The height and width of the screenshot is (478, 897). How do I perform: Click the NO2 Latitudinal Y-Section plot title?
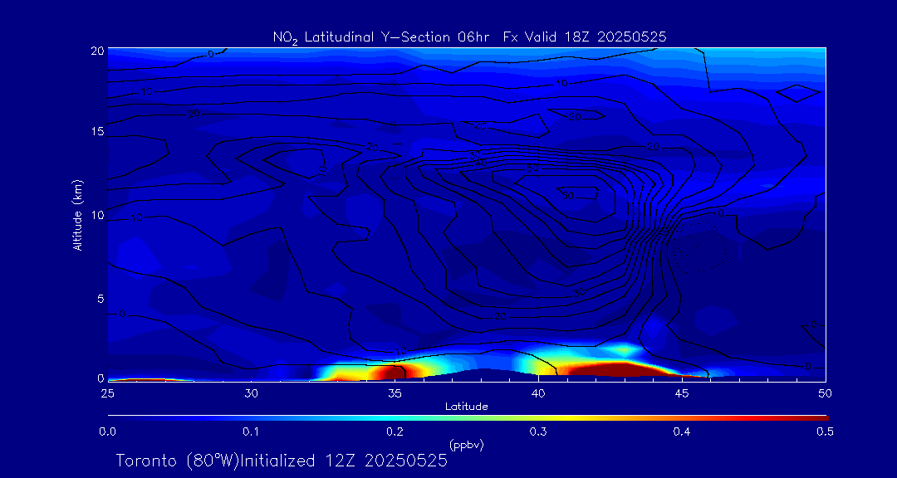[469, 37]
